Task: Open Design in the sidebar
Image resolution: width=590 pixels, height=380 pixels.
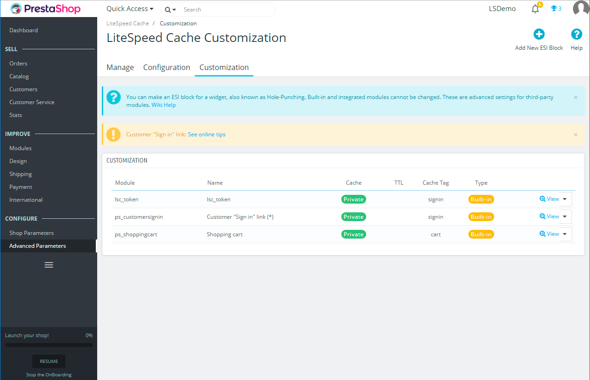Action: [18, 161]
